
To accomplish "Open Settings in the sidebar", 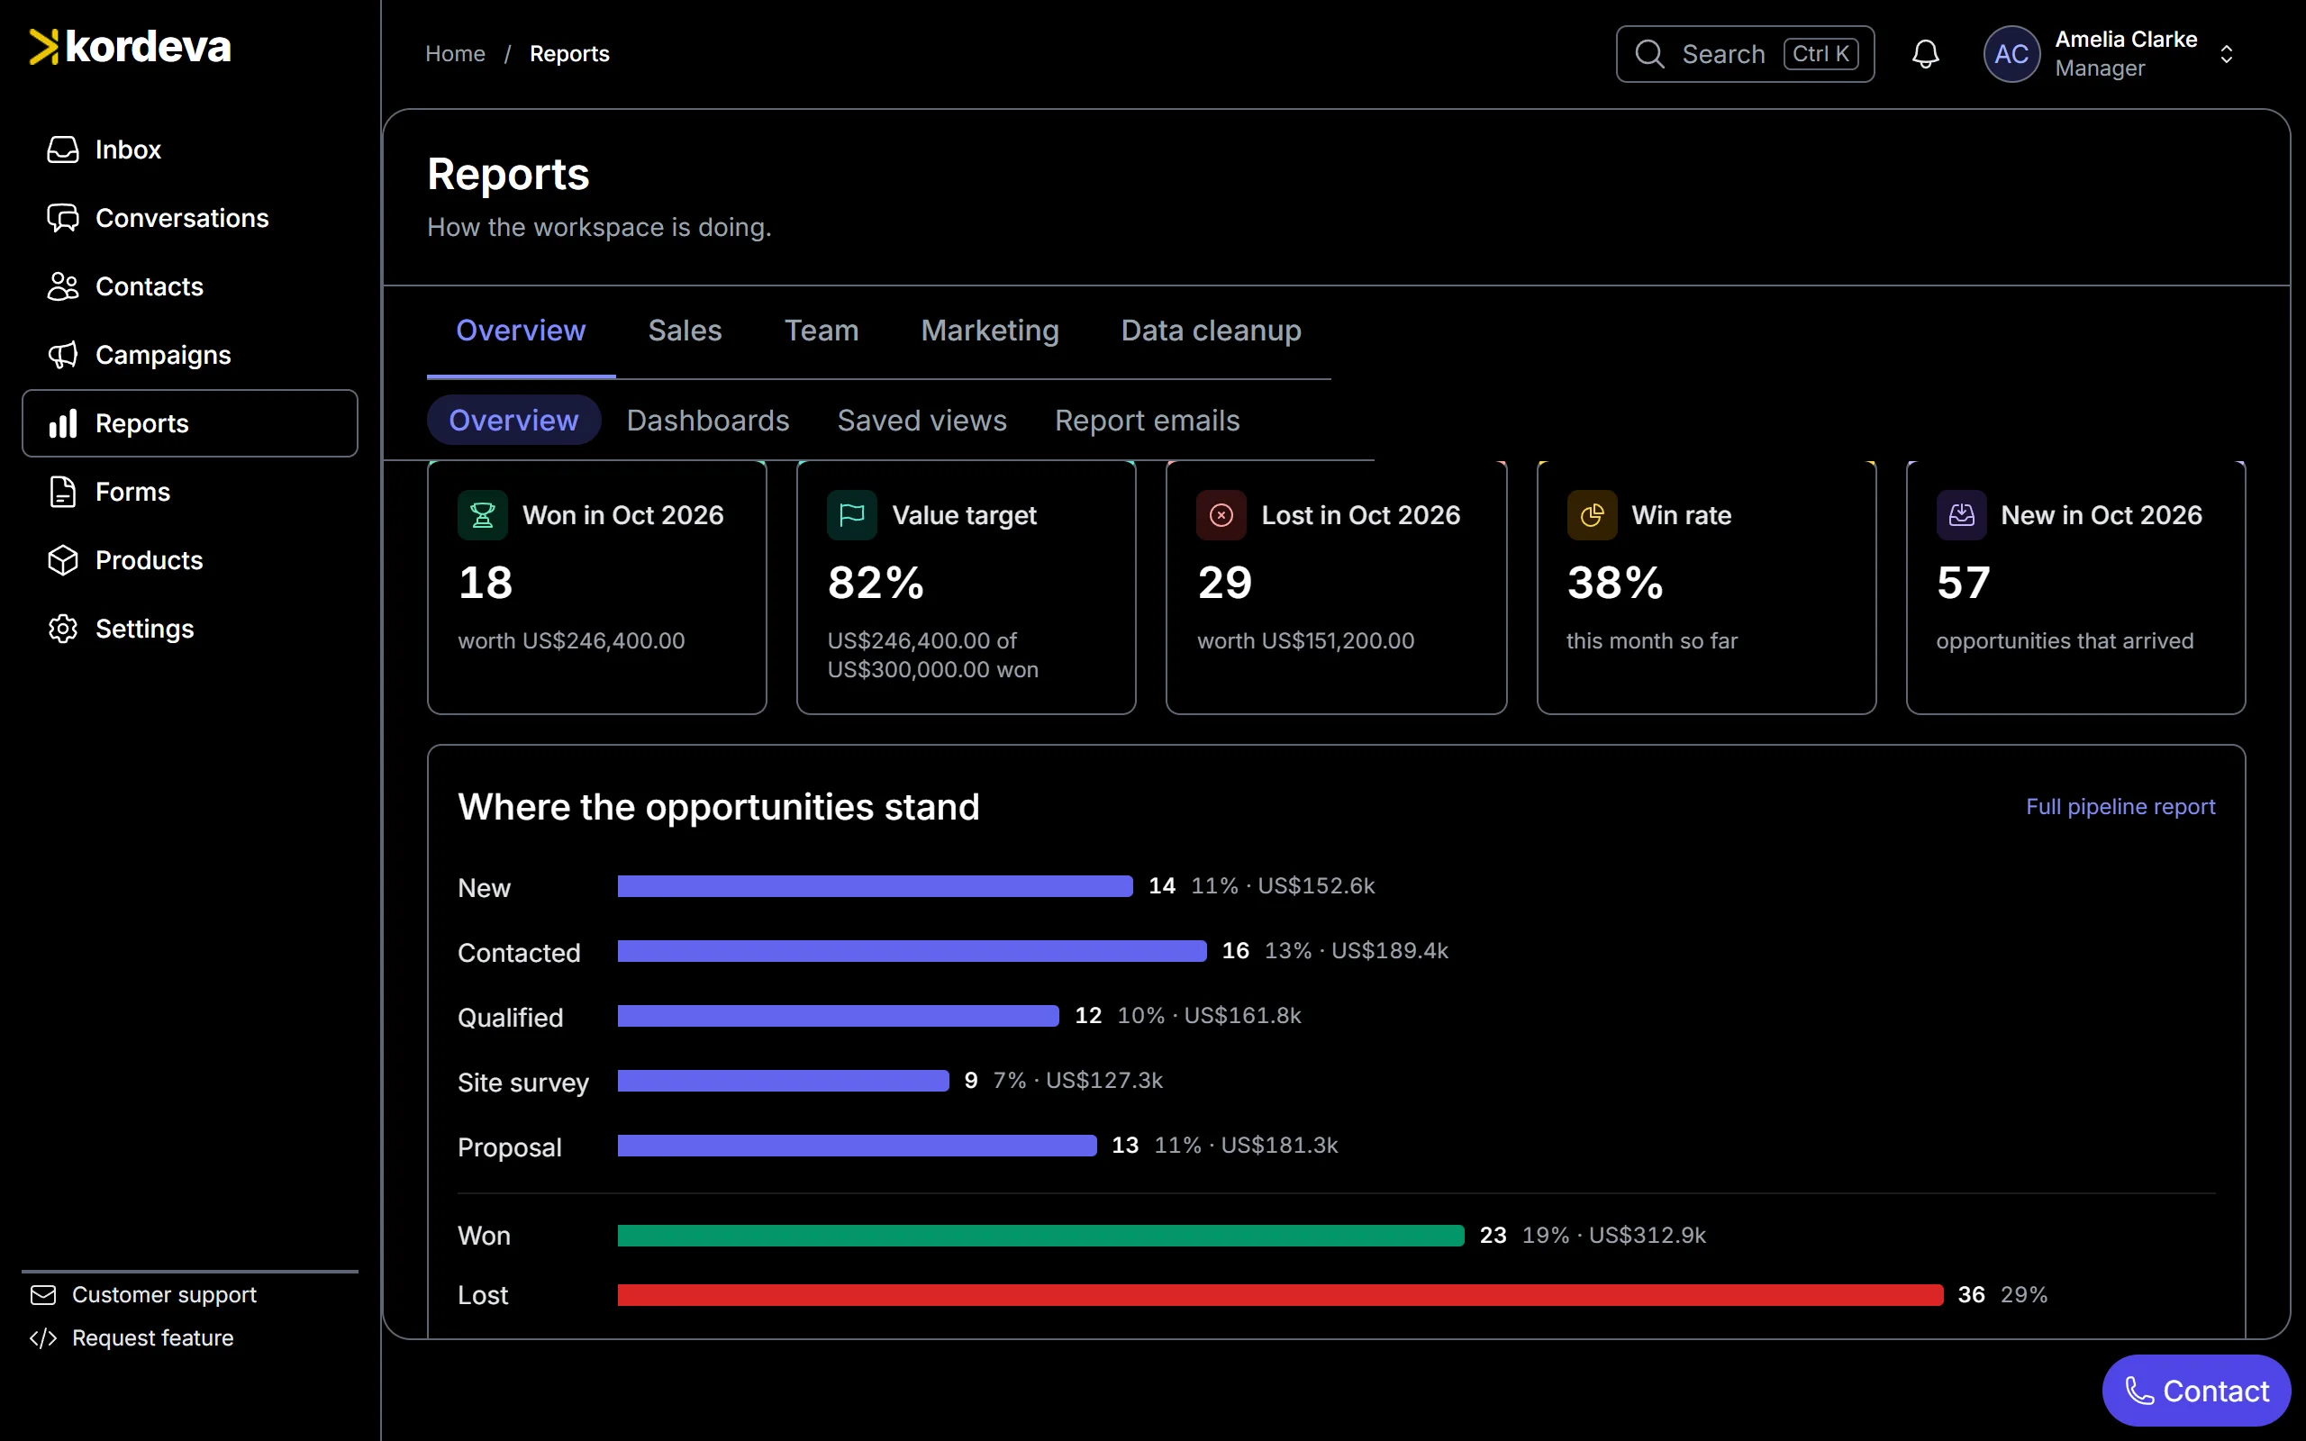I will [190, 629].
